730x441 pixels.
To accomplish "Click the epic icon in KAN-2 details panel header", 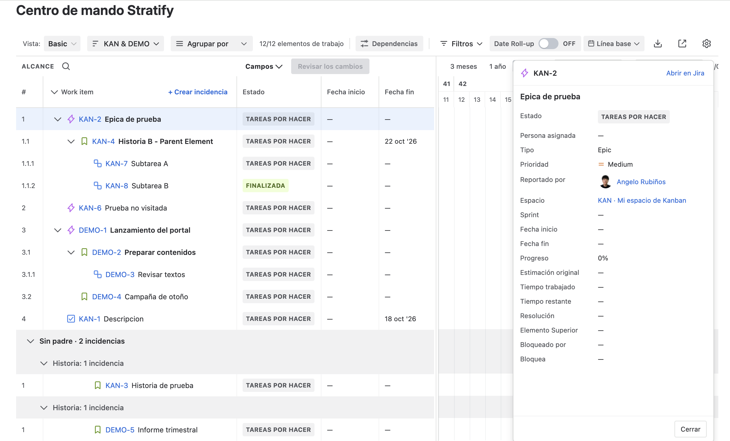I will (x=524, y=73).
